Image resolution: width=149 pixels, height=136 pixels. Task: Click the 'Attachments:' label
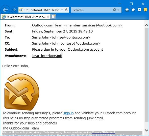click(16, 56)
